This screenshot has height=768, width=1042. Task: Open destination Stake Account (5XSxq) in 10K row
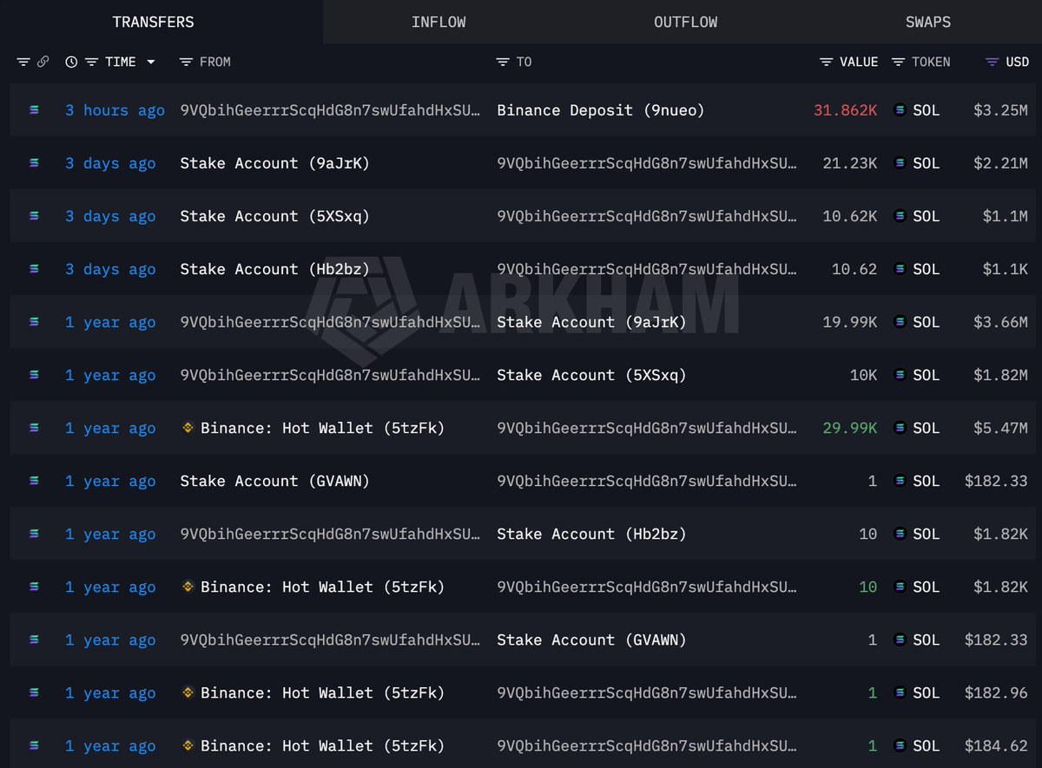[x=592, y=375]
